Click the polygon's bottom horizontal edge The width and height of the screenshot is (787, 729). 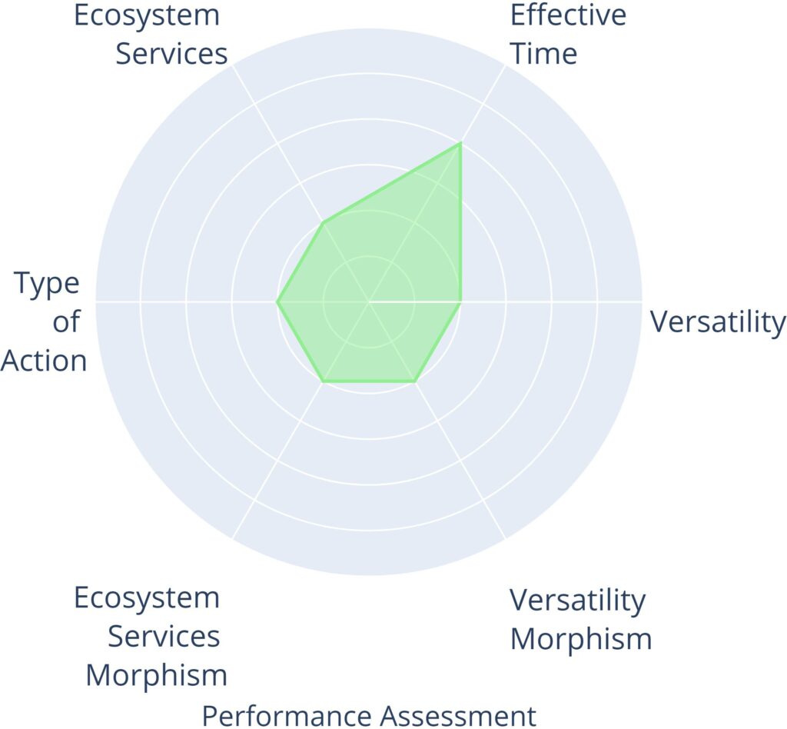[369, 381]
